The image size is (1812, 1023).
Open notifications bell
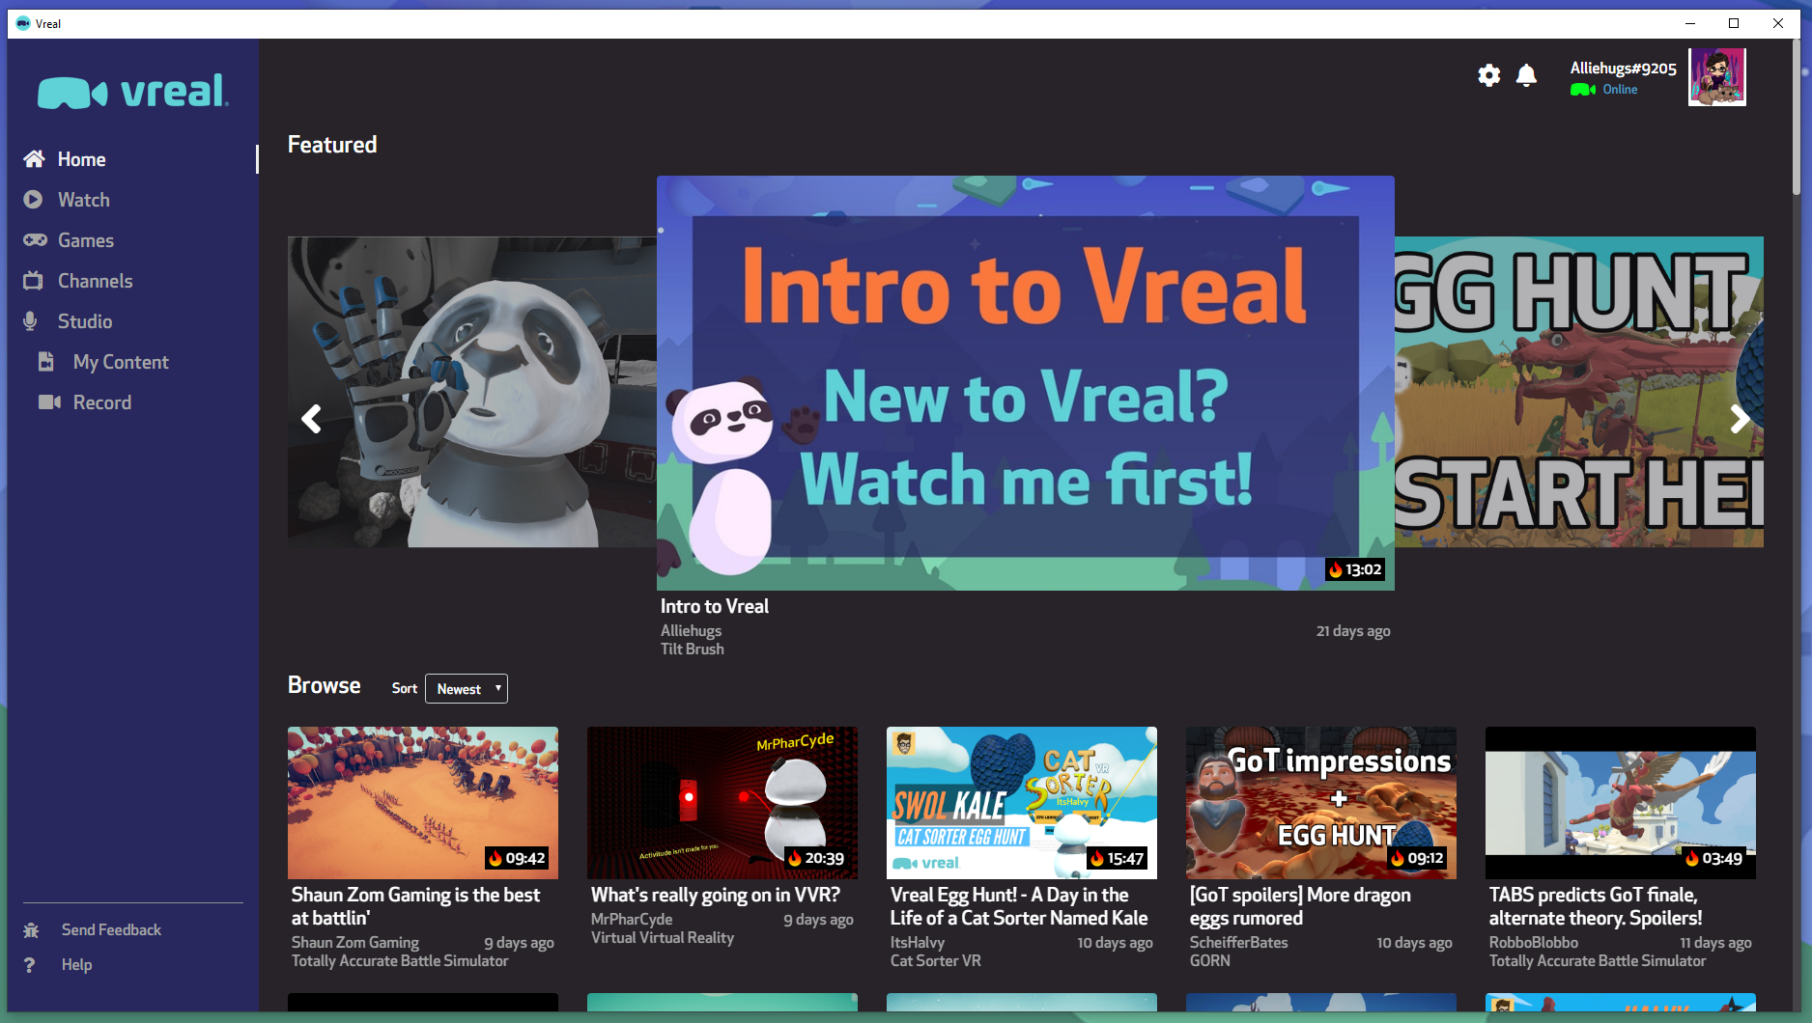click(x=1526, y=75)
